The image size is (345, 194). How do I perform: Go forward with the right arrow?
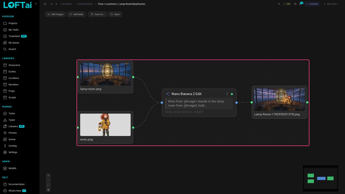56,4
